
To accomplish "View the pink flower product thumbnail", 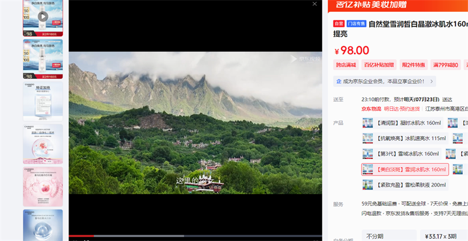I will point(43,186).
